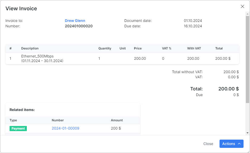Image resolution: width=250 pixels, height=153 pixels.
Task: Click the Description column header
Action: (30, 48)
